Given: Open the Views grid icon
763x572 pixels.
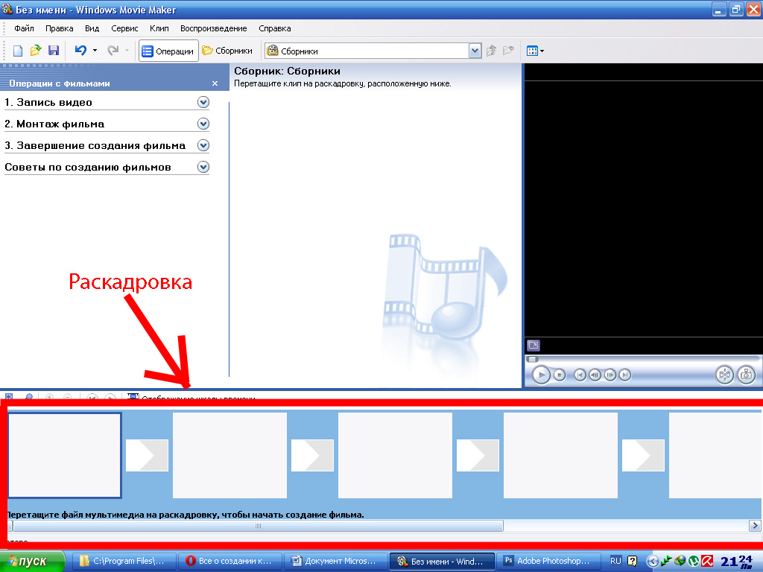Looking at the screenshot, I should tap(532, 51).
